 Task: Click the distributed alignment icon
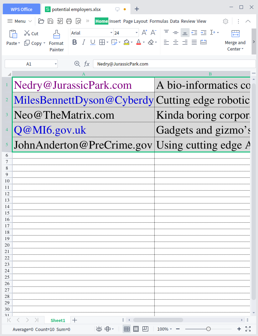click(x=203, y=42)
